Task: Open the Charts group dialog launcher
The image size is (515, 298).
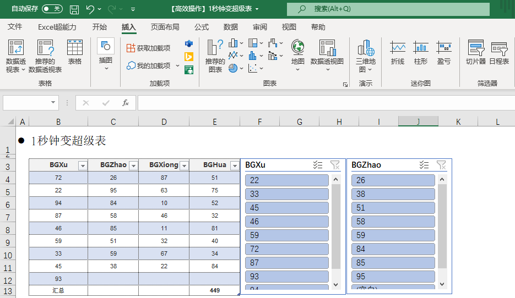Action: (x=345, y=85)
